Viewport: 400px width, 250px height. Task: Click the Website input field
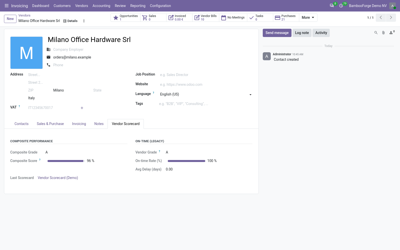pos(206,84)
